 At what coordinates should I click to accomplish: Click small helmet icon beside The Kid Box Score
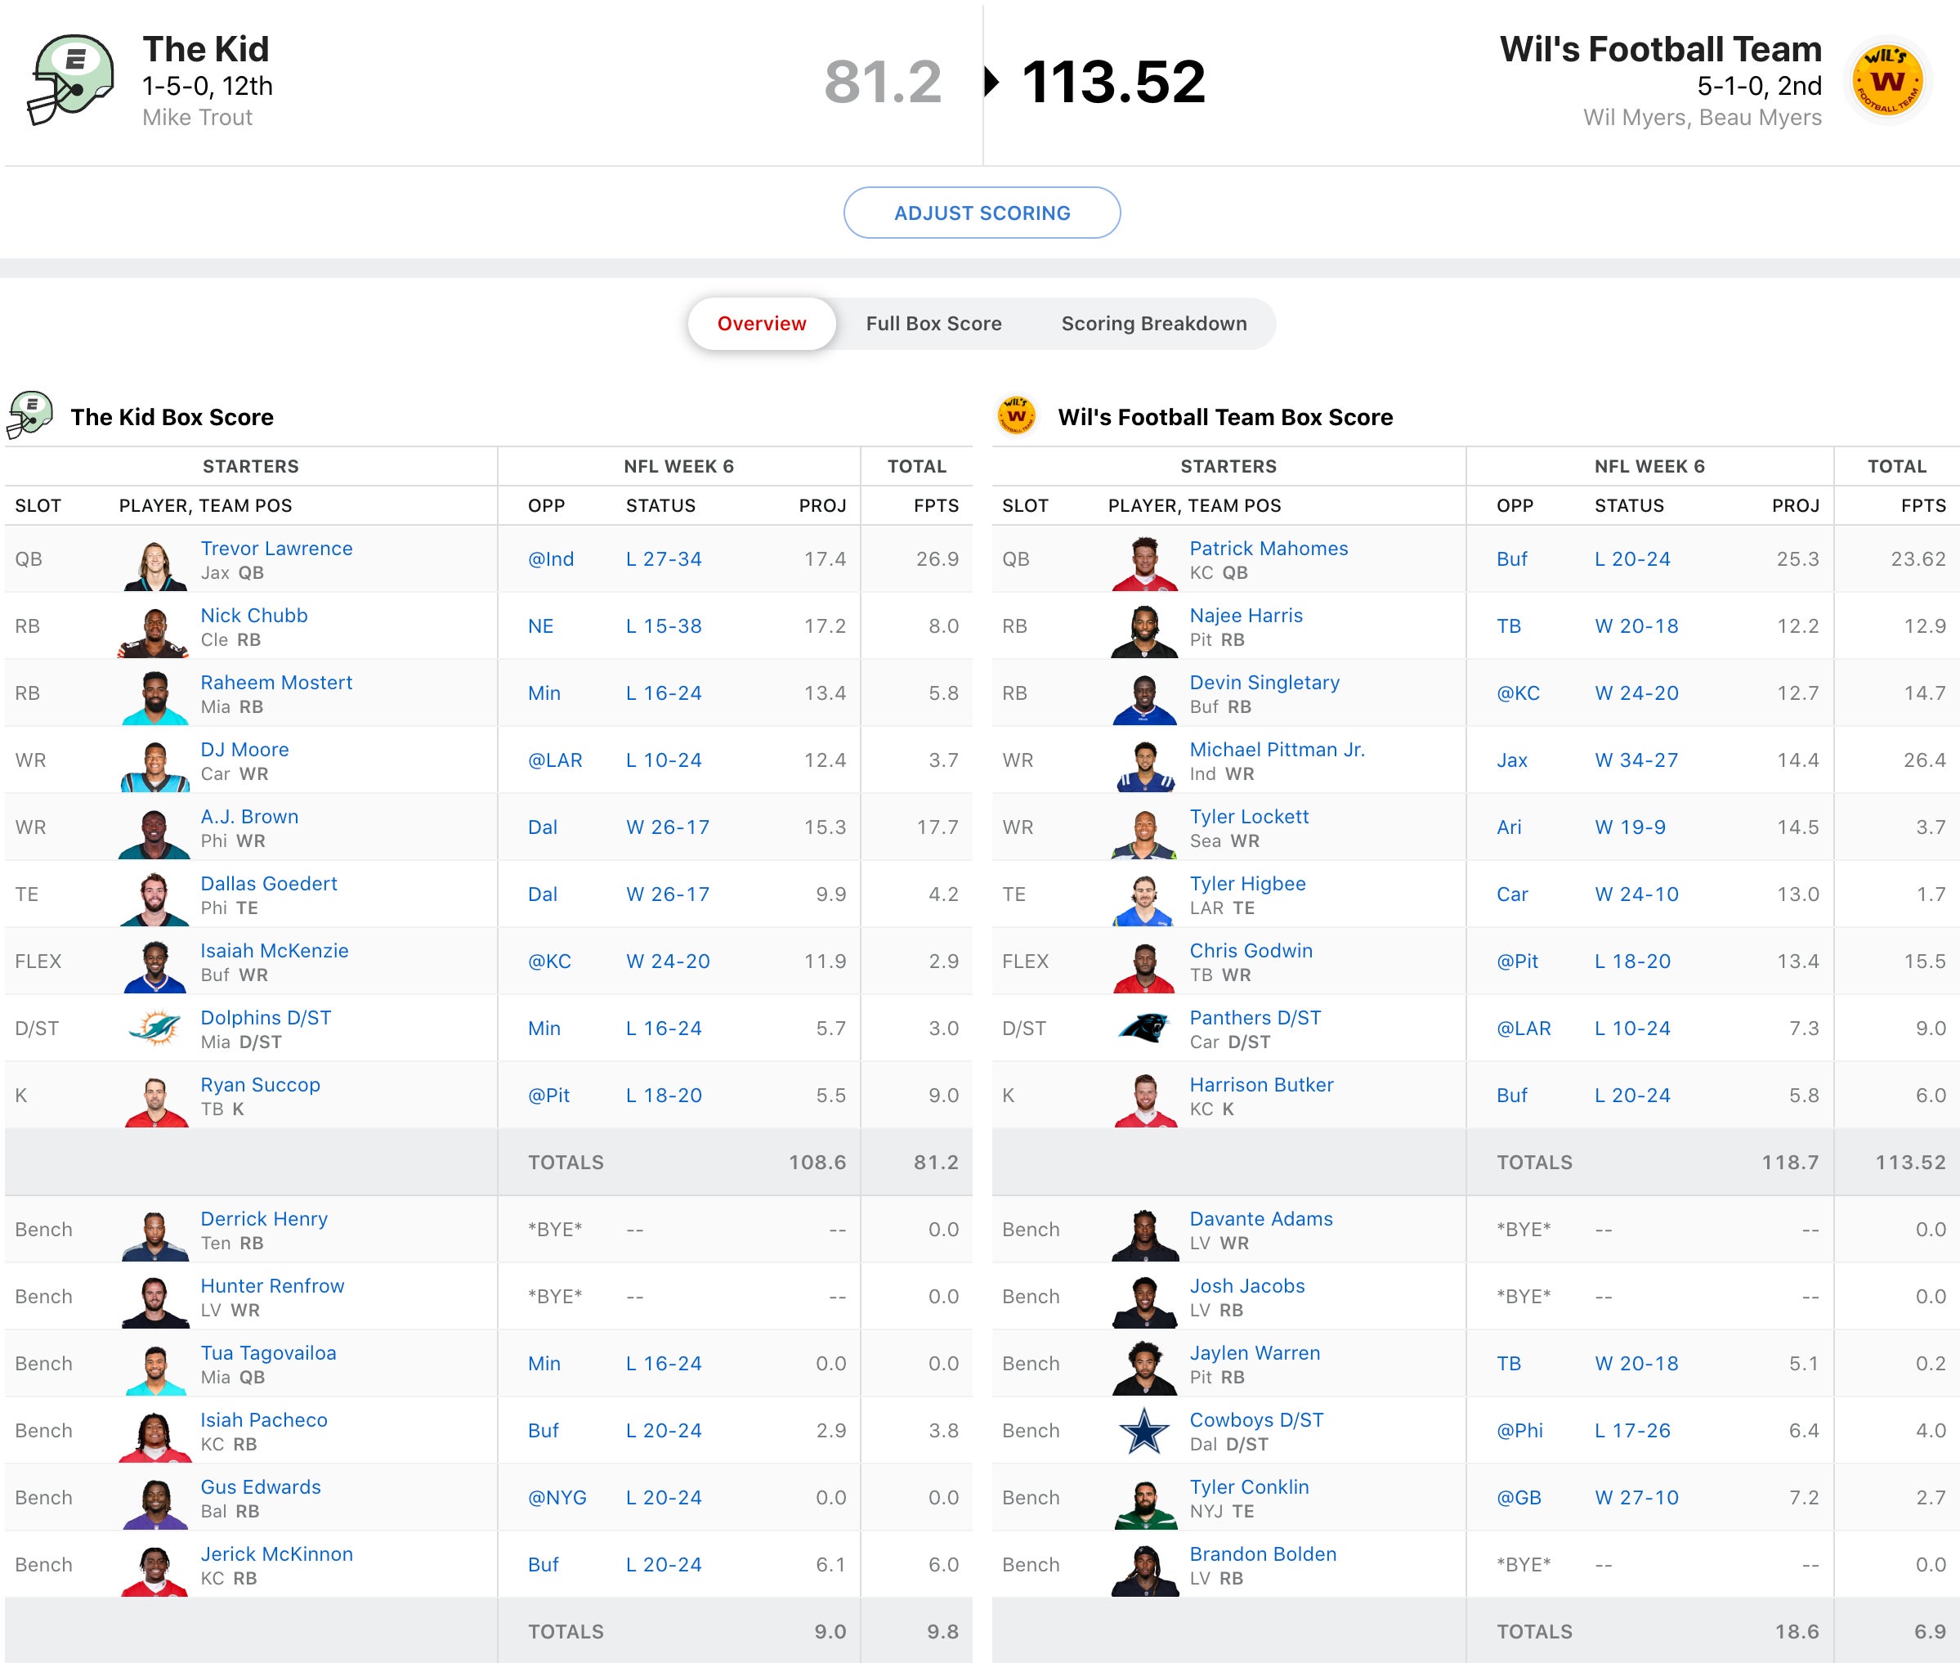tap(30, 415)
